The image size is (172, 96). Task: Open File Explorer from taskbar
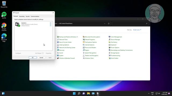click(88, 93)
